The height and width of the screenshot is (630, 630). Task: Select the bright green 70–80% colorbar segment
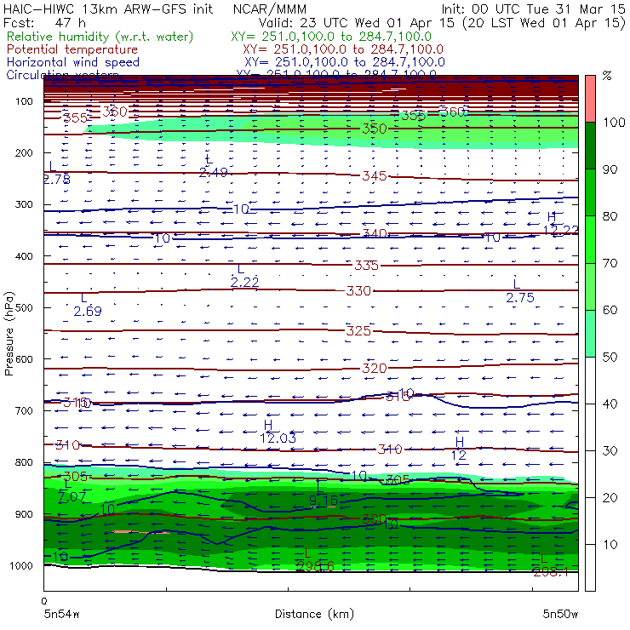590,239
